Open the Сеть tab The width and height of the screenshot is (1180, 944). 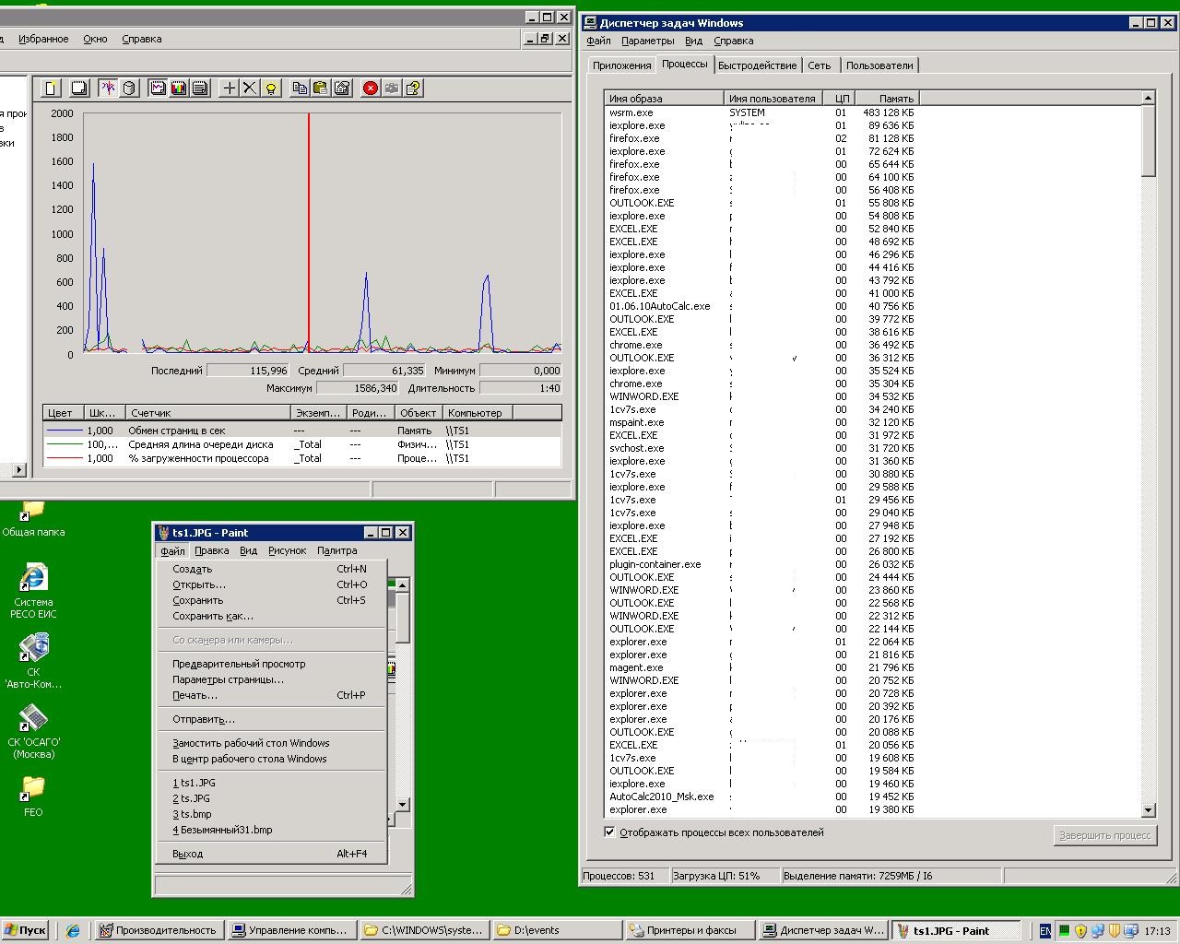tap(820, 65)
